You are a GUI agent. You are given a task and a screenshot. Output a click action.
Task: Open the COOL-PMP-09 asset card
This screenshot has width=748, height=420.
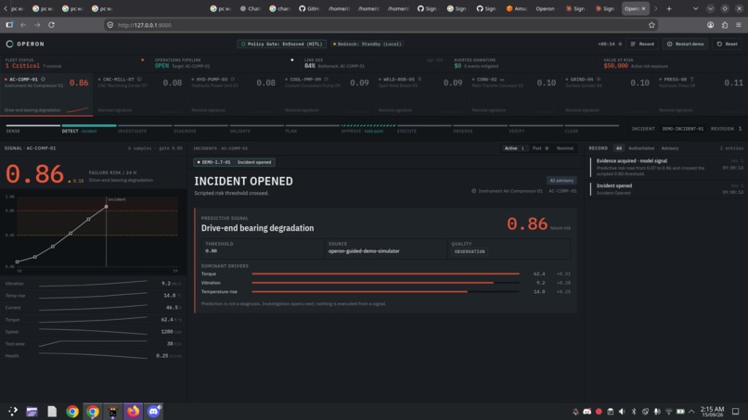[327, 95]
